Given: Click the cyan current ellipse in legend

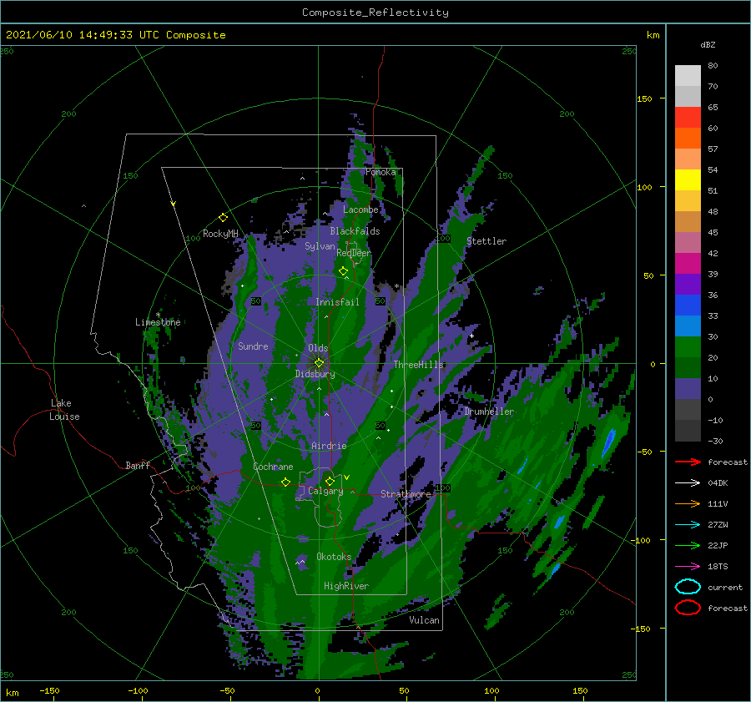Looking at the screenshot, I should pyautogui.click(x=688, y=587).
